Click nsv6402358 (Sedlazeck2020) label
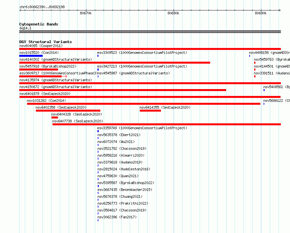This screenshot has height=233, width=290. pyautogui.click(x=61, y=107)
